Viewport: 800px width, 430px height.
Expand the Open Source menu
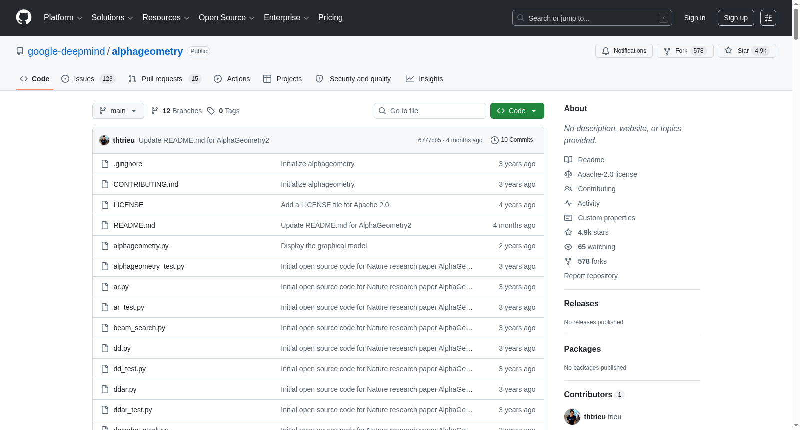coord(227,18)
